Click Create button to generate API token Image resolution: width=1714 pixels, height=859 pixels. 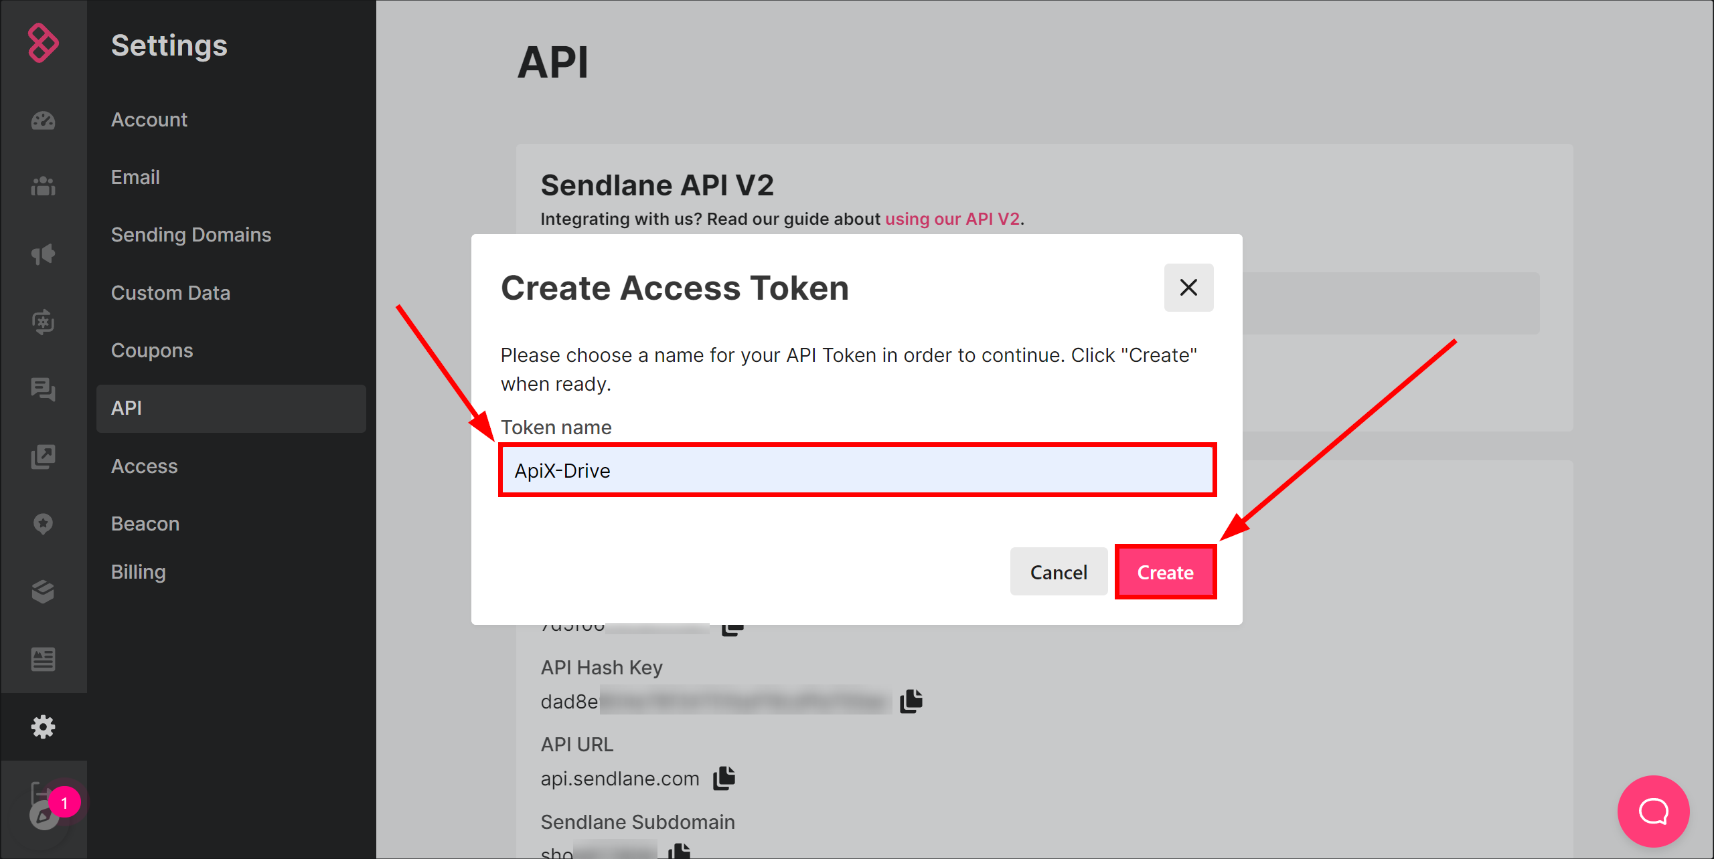click(x=1165, y=572)
